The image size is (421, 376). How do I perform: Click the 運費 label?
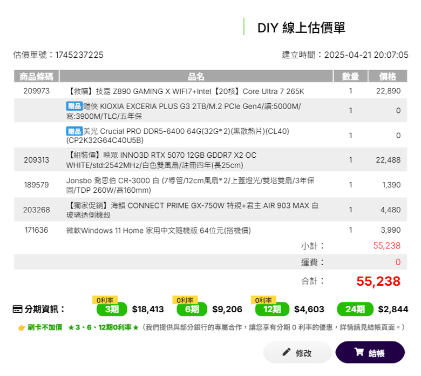coord(313,262)
